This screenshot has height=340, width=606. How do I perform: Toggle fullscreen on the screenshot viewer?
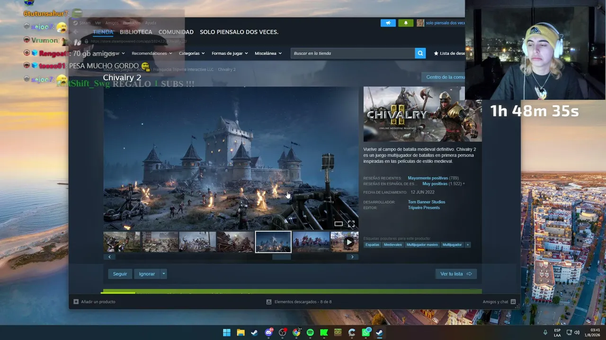click(x=351, y=224)
